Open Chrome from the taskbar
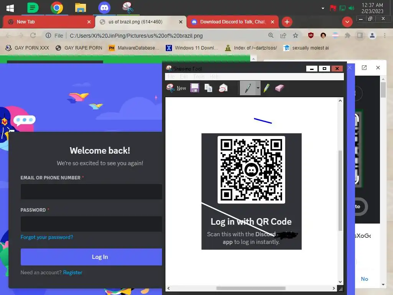This screenshot has width=393, height=295. point(57,8)
